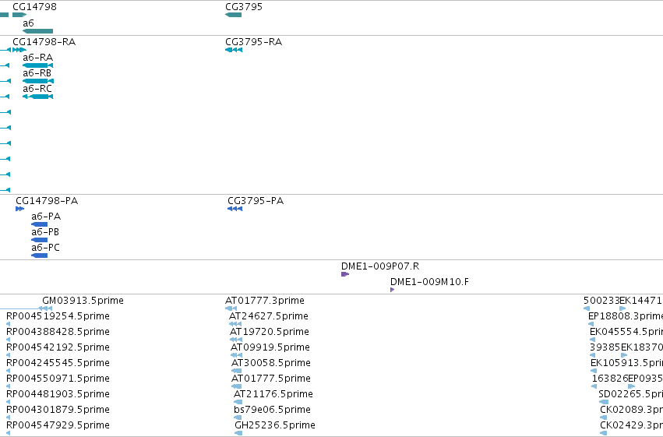Select EST RP004388428.5prime
663x437 pixels.
[x=58, y=332]
